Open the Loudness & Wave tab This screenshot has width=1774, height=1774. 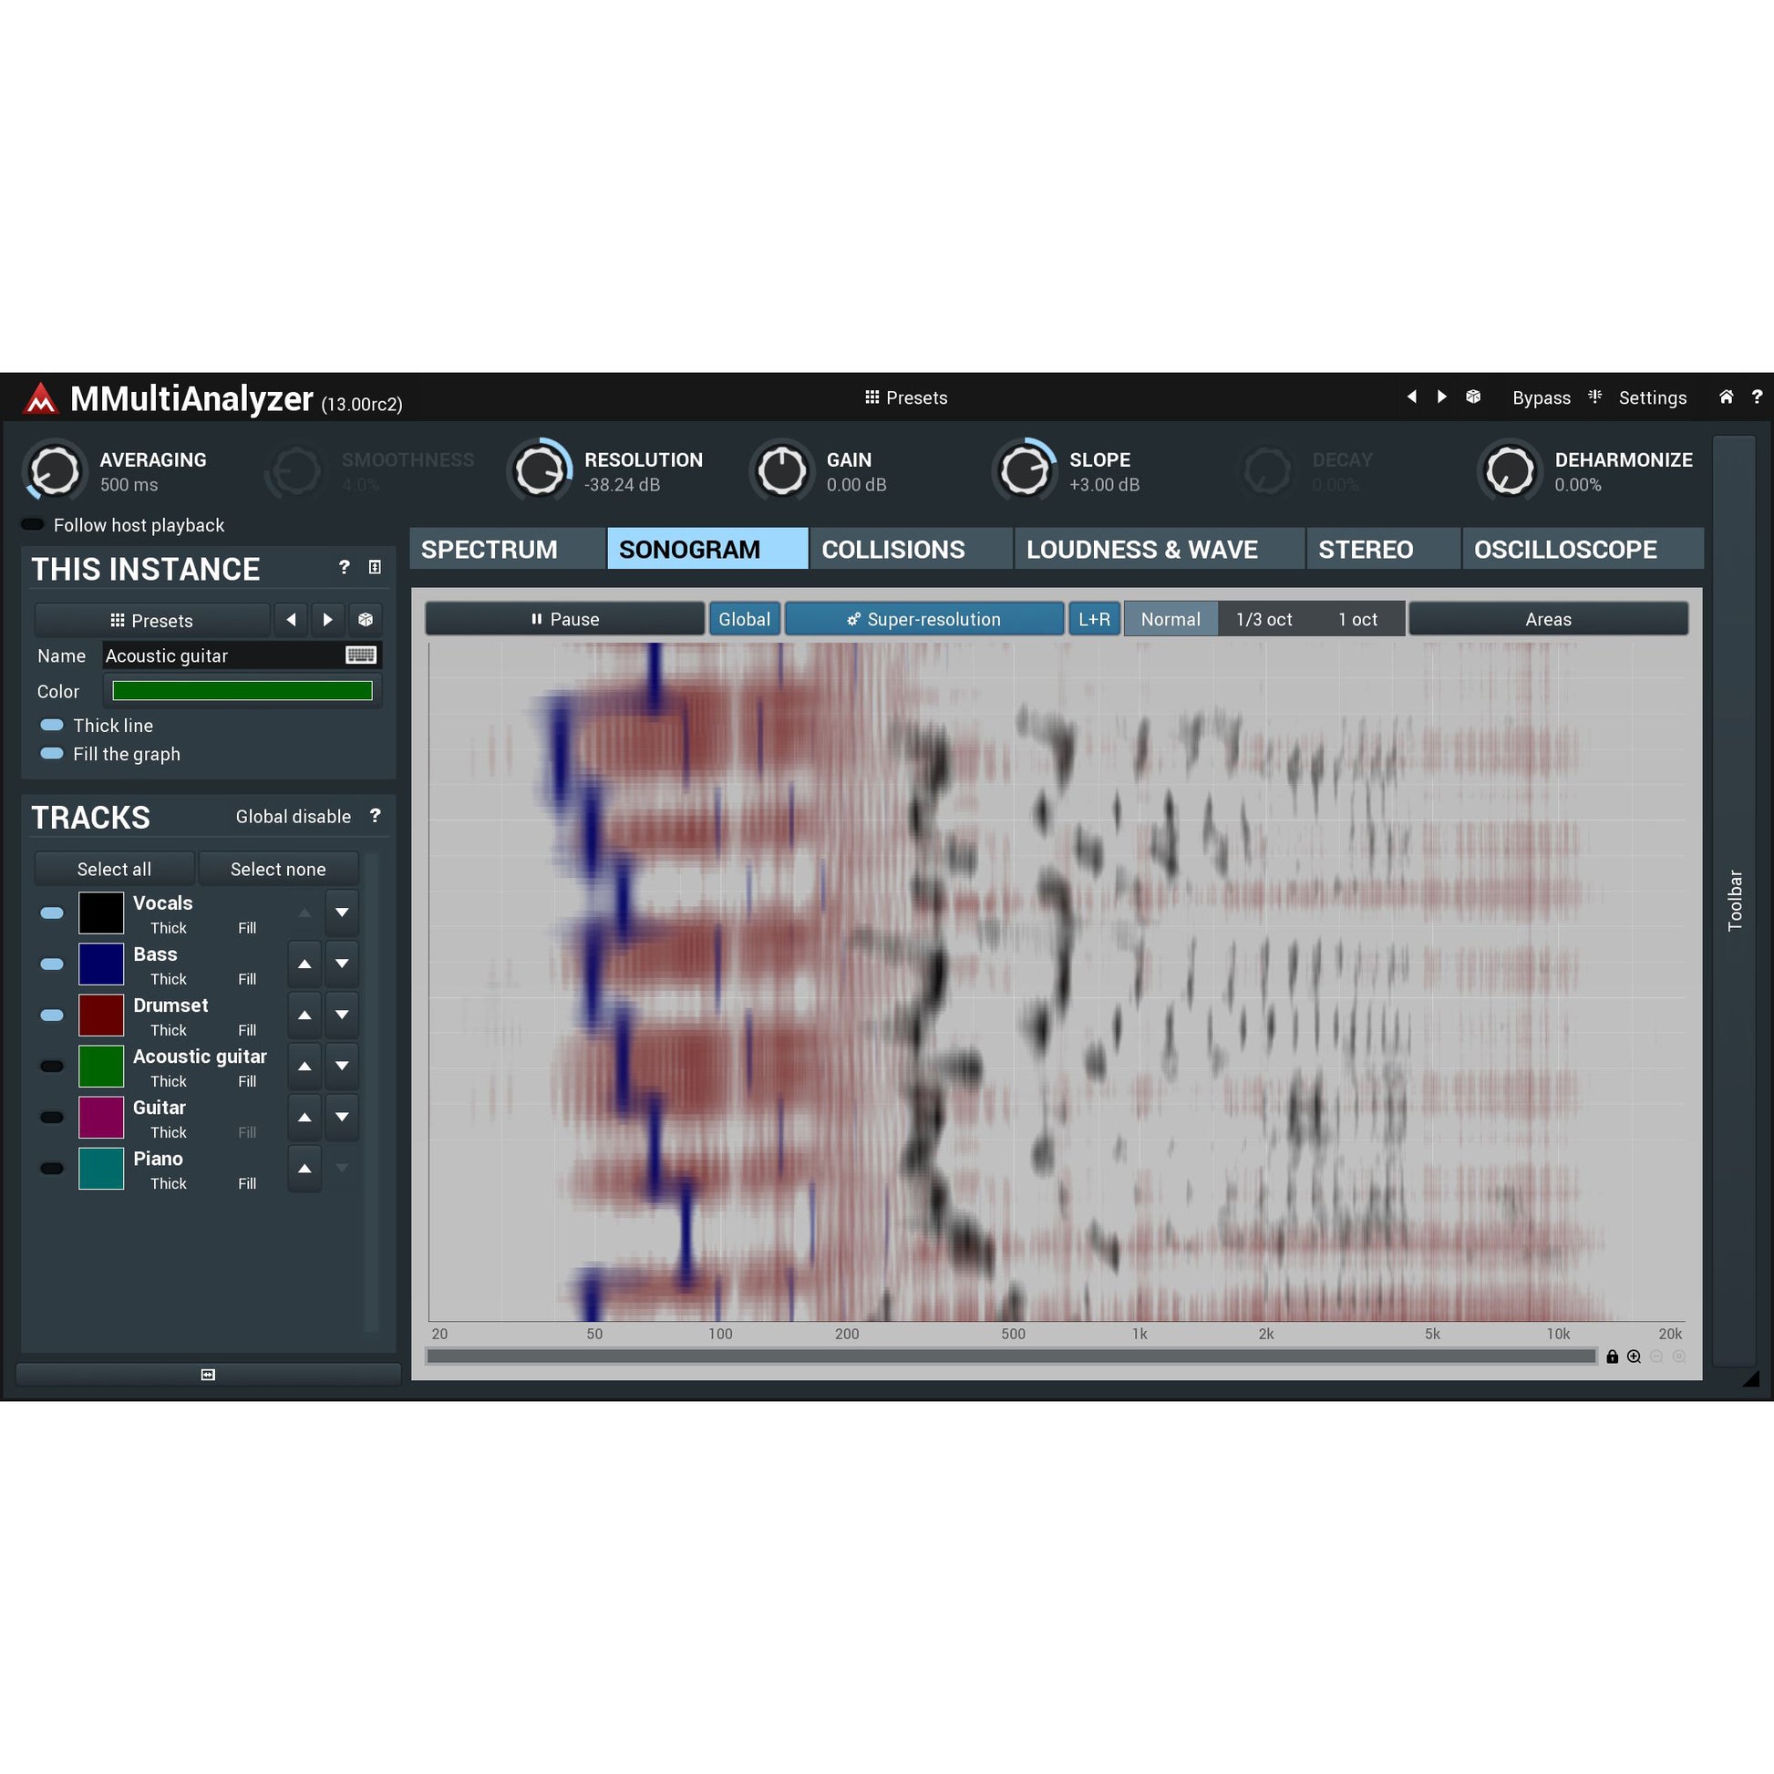point(1141,549)
